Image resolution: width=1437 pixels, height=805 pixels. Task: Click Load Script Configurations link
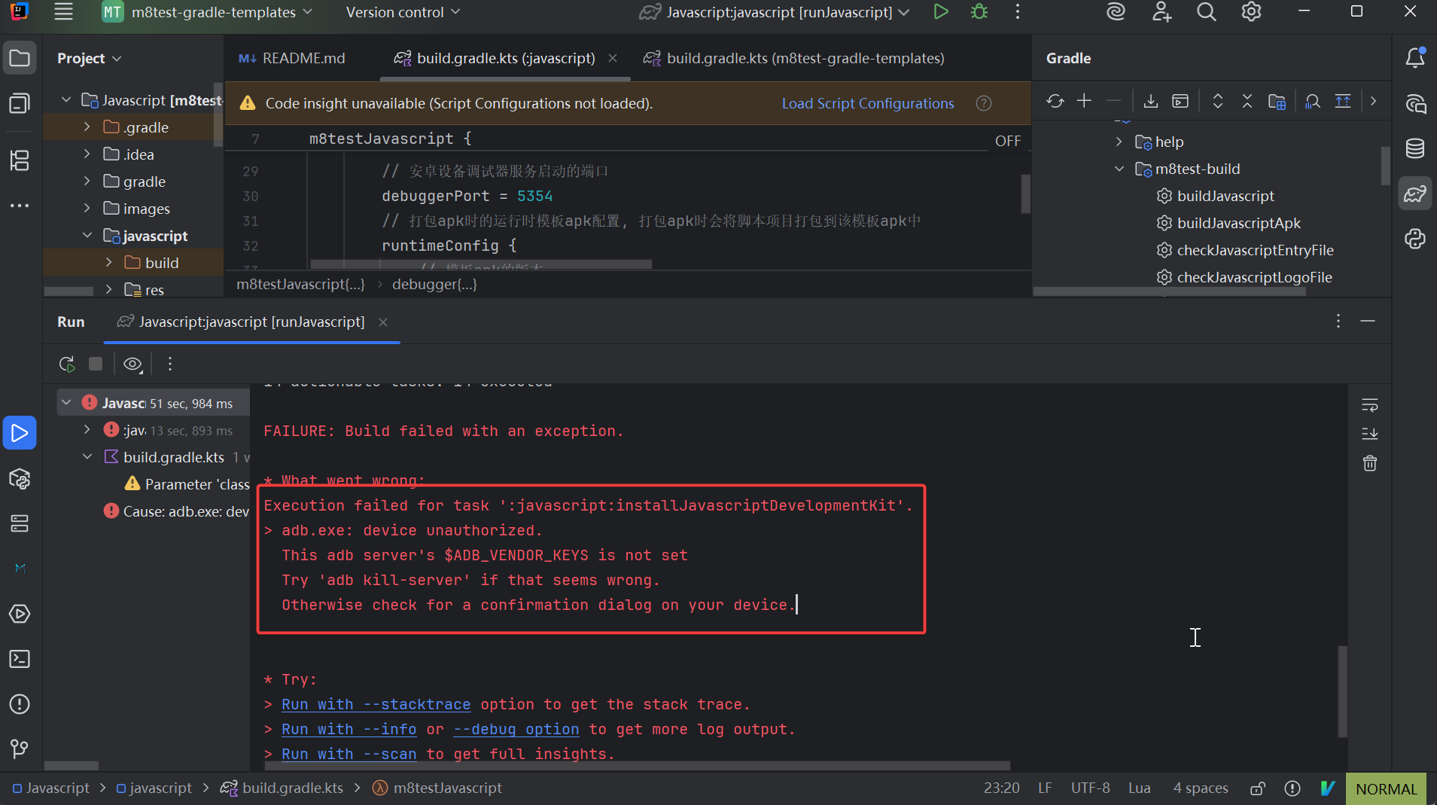pyautogui.click(x=867, y=103)
